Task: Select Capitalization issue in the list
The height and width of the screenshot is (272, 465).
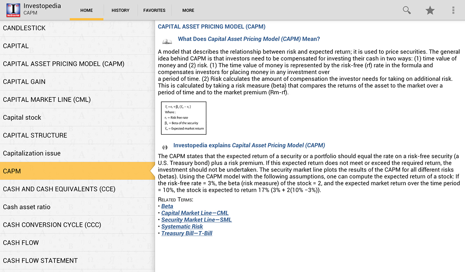Action: [77, 153]
